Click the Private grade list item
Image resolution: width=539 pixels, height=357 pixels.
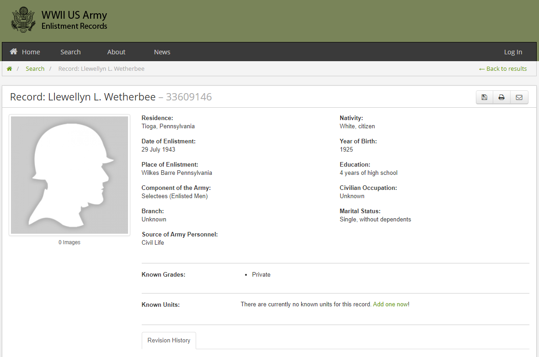(x=261, y=275)
